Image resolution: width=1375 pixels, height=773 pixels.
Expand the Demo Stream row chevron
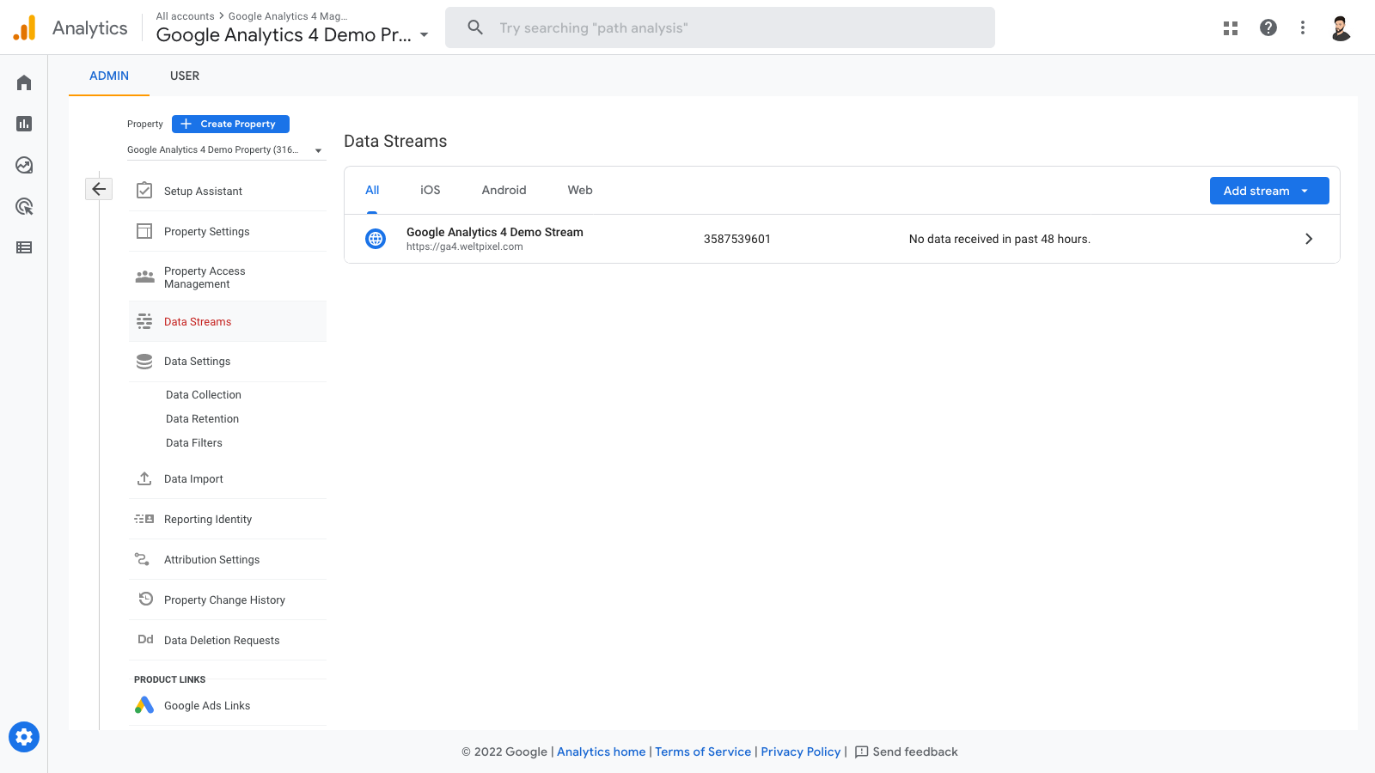1309,239
